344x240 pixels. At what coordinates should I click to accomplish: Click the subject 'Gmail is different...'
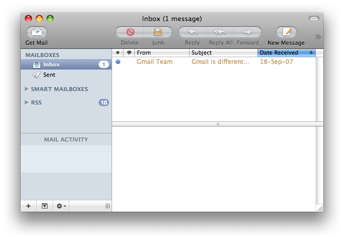(220, 62)
